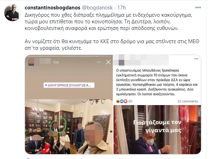Click the constantinosbogdanos profile avatar
This screenshot has width=210, height=159.
pos(12,13)
